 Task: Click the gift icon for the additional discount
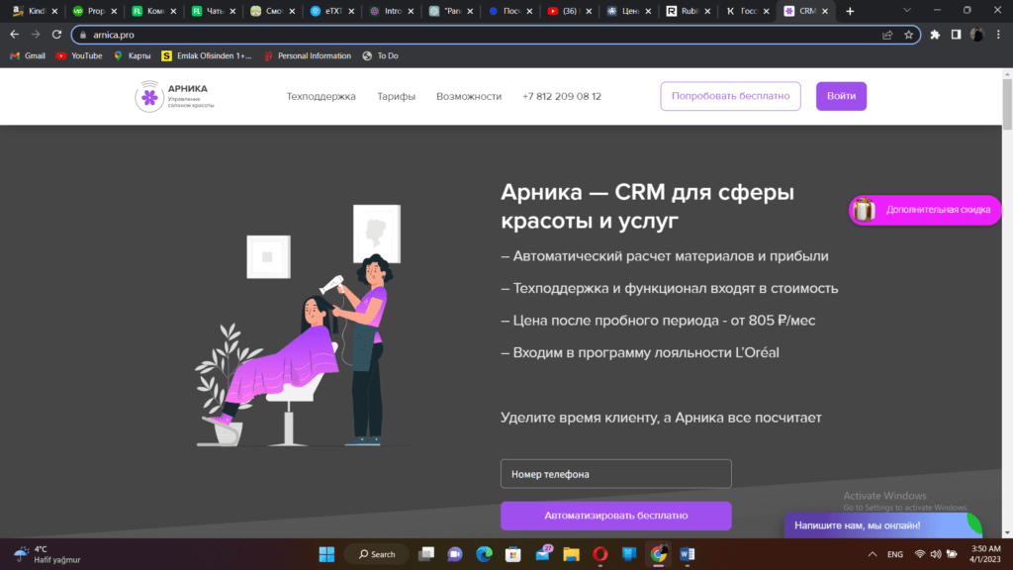(865, 210)
